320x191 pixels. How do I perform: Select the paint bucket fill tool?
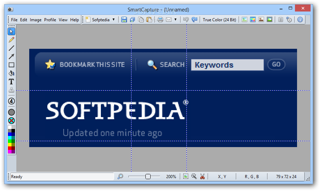click(11, 73)
